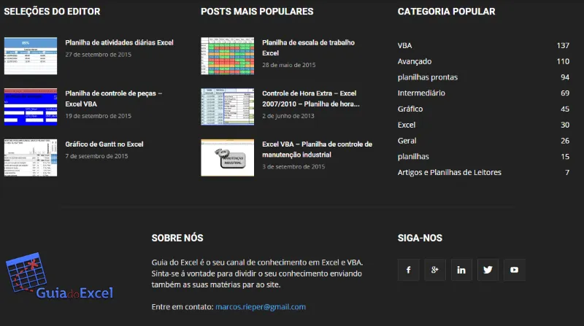Screen dimensions: 584x326
Task: Select the Avançado category
Action: click(415, 61)
